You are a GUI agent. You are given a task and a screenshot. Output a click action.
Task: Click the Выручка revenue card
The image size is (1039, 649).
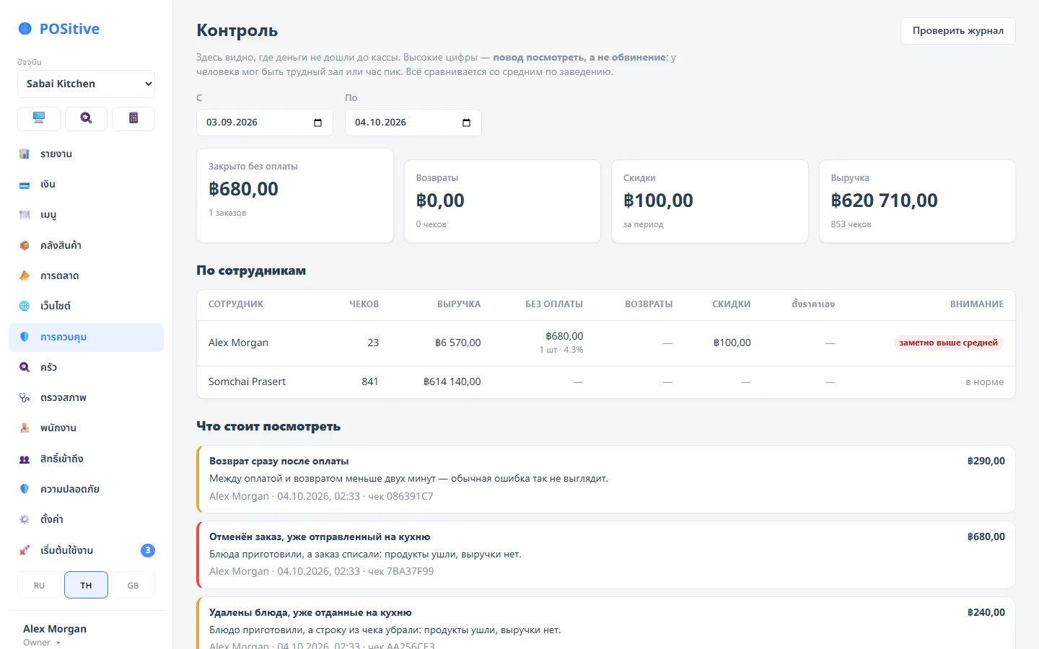917,201
